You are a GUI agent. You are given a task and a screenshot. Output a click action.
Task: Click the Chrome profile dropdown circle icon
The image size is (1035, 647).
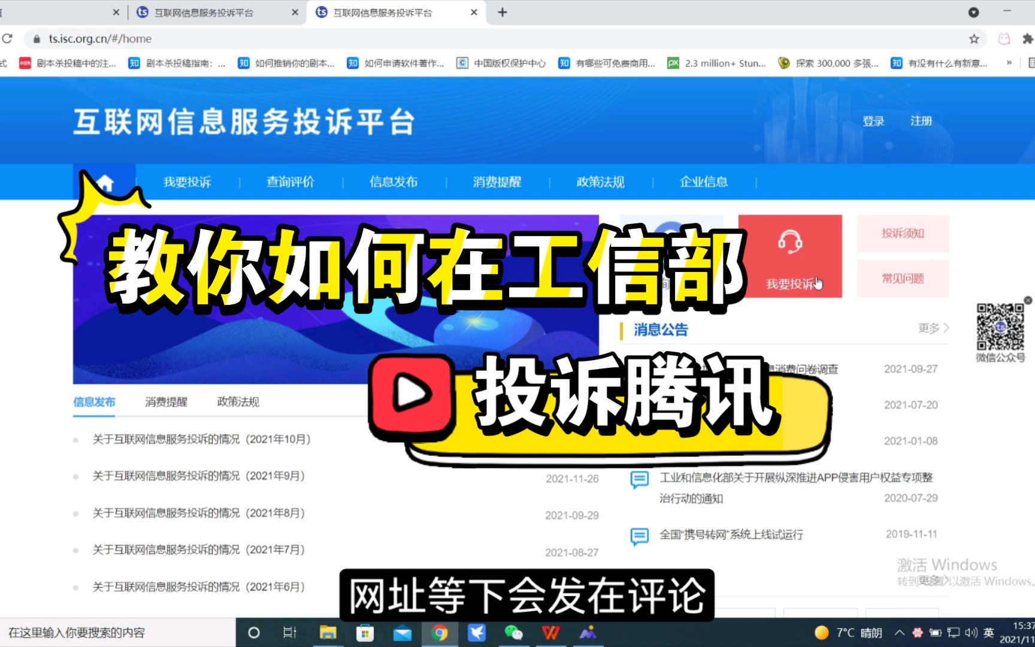974,12
